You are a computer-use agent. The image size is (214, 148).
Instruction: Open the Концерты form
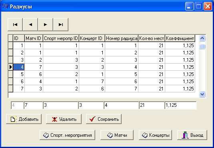[155, 135]
